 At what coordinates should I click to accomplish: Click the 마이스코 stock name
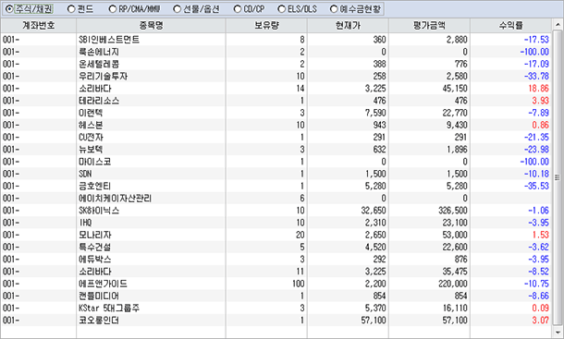[95, 162]
